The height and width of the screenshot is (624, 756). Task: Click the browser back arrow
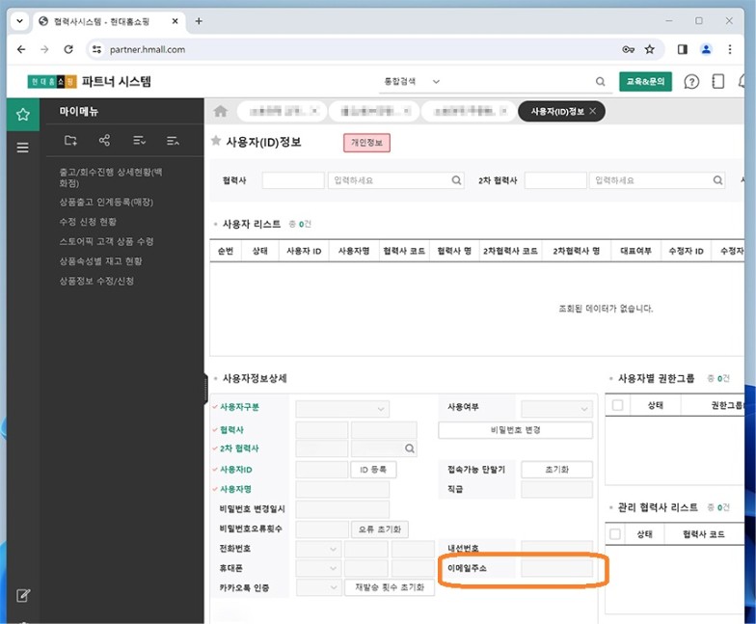[21, 49]
